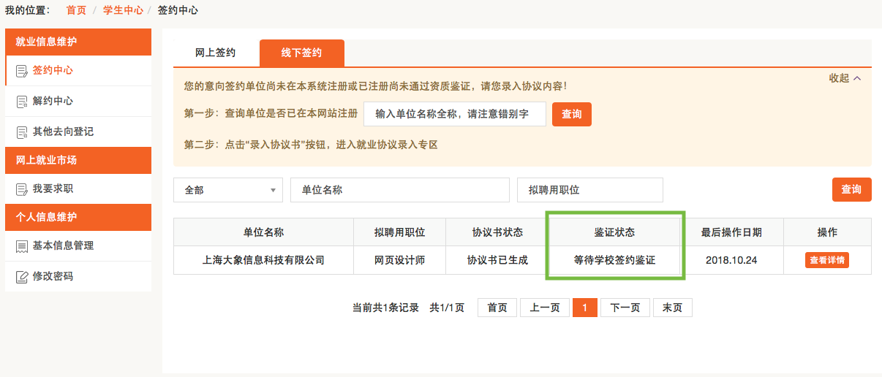Go to 下一页 in pagination
The image size is (882, 377).
[625, 308]
